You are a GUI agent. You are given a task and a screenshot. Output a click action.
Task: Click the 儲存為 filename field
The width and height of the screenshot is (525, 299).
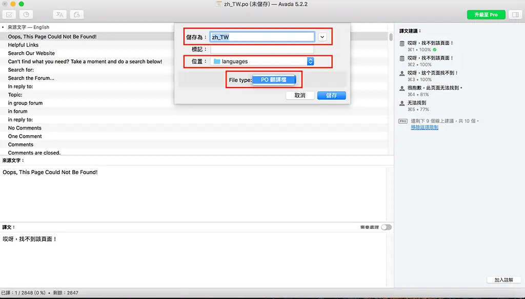(262, 37)
